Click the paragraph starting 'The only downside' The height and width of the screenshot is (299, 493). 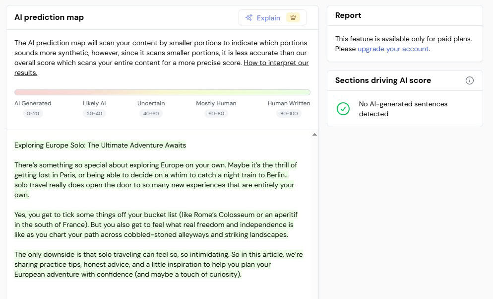coord(158,264)
